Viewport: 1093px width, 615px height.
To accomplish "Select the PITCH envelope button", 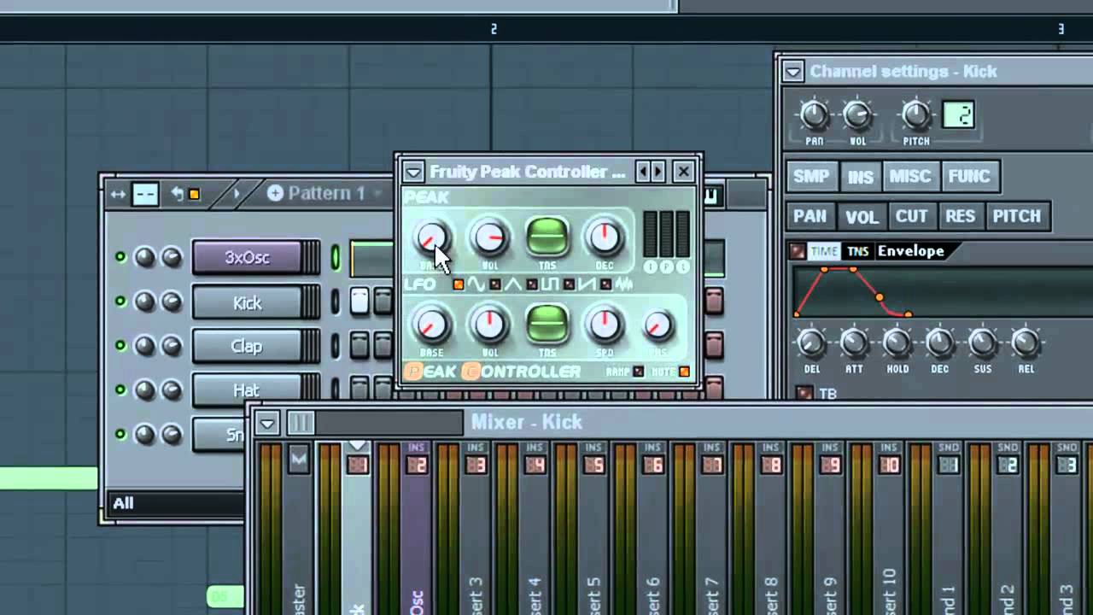I will (1016, 216).
